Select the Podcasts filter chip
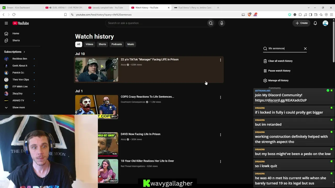The width and height of the screenshot is (335, 188). point(116,44)
